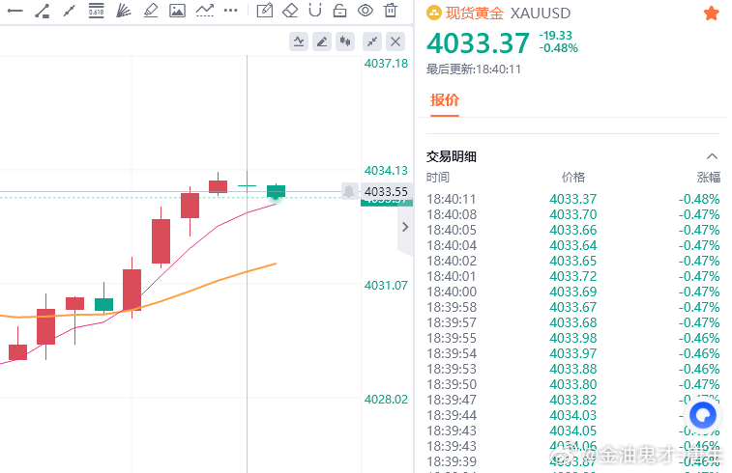
Task: Select the 18:40:00 trade time
Action: pos(452,292)
